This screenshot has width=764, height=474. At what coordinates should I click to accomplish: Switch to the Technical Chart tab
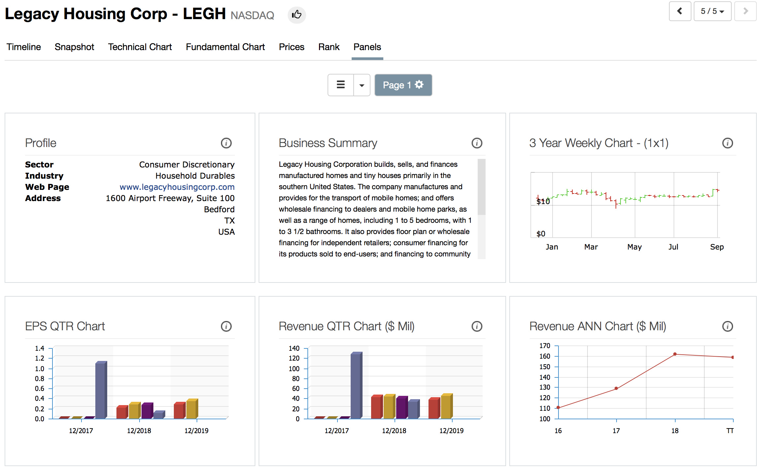coord(140,47)
